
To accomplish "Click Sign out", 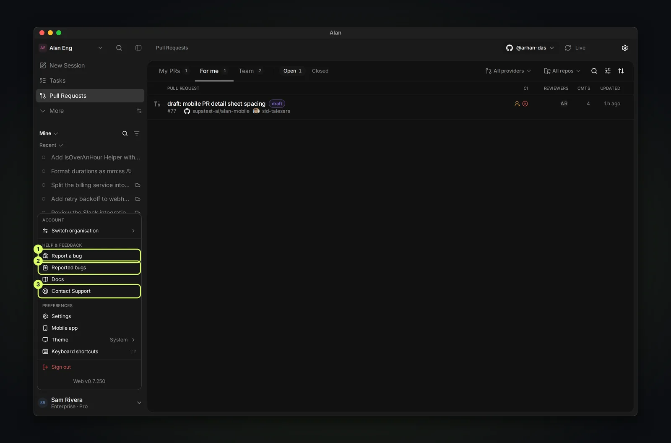I will [89, 367].
